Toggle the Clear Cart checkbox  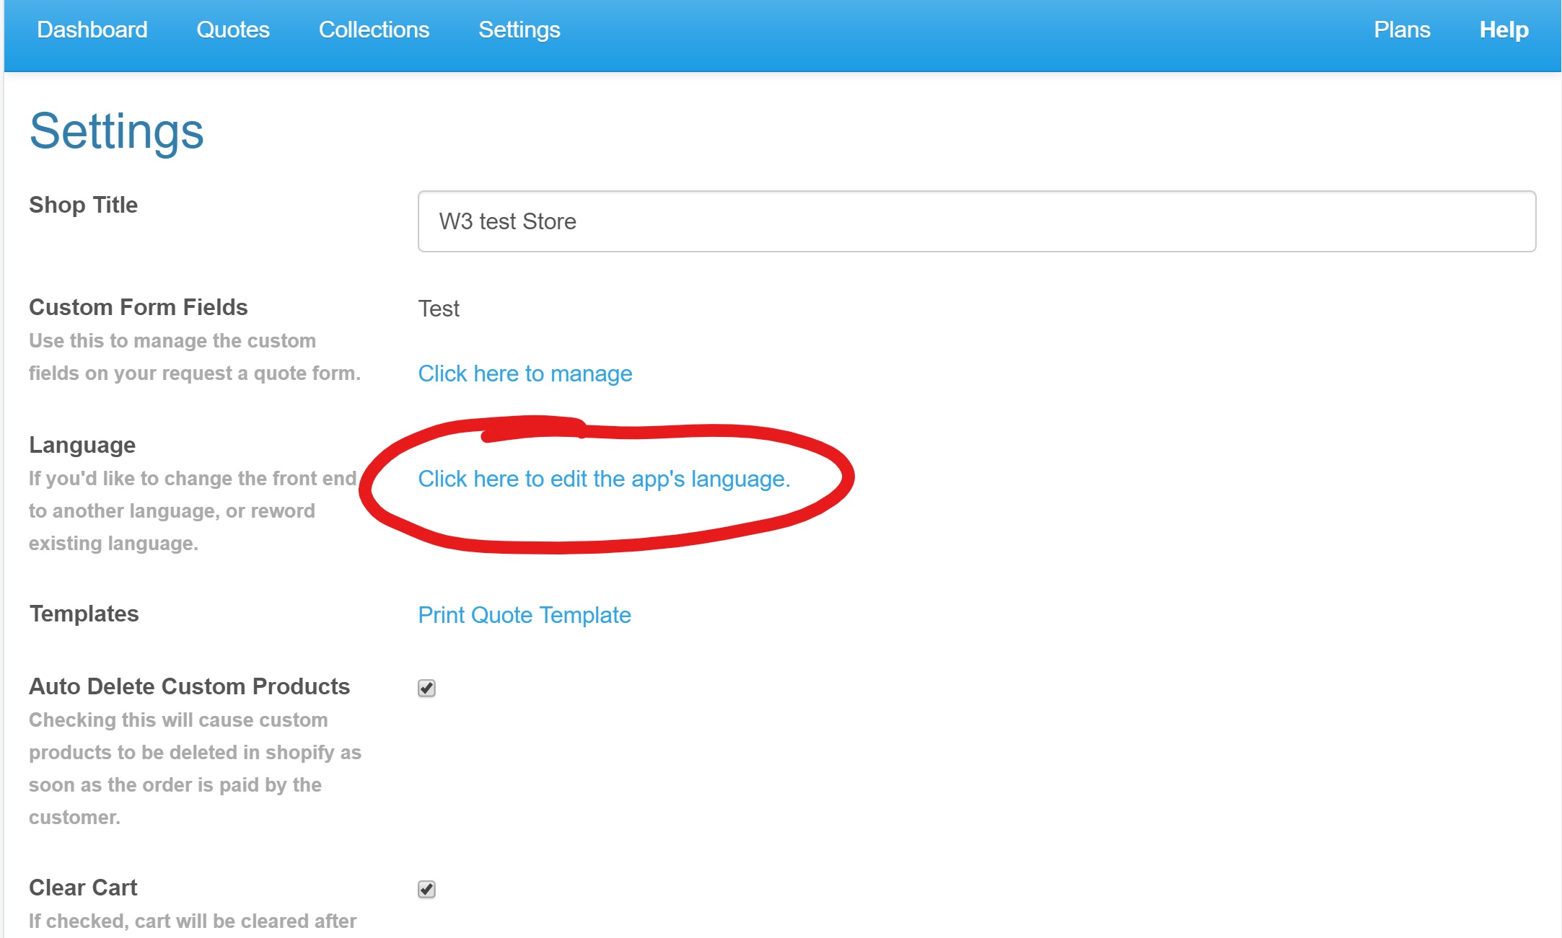pyautogui.click(x=426, y=889)
